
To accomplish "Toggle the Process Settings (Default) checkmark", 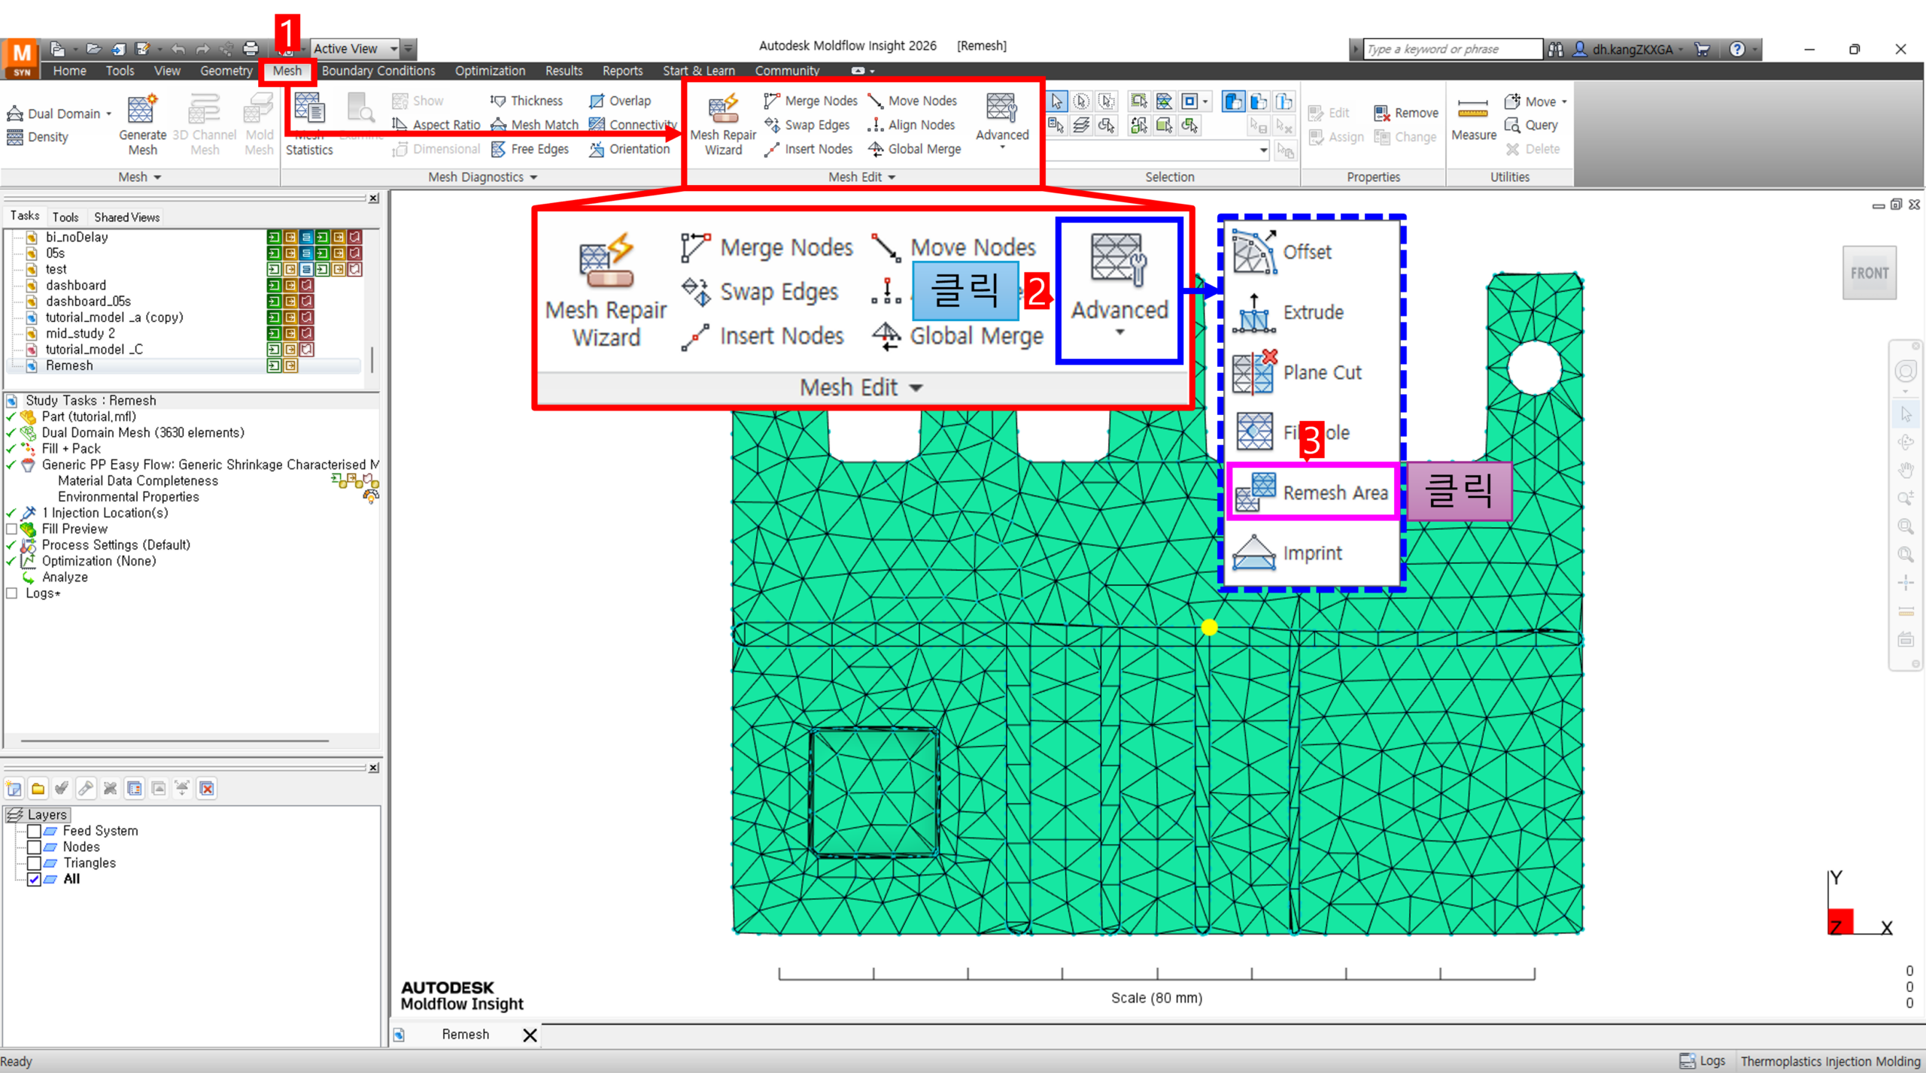I will pos(11,544).
